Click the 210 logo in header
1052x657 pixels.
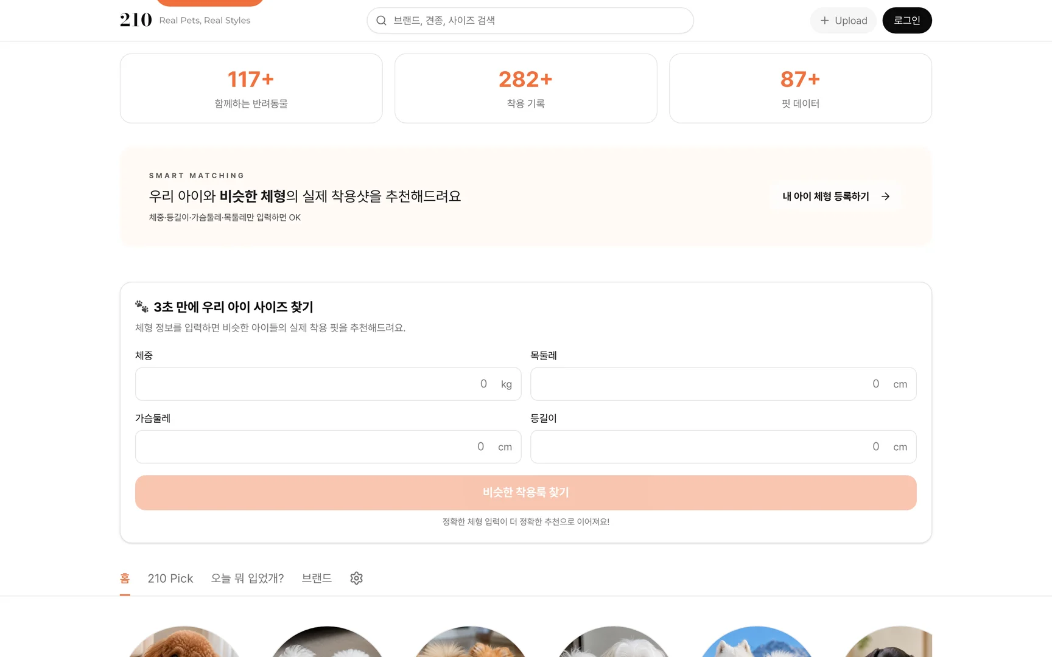point(136,20)
